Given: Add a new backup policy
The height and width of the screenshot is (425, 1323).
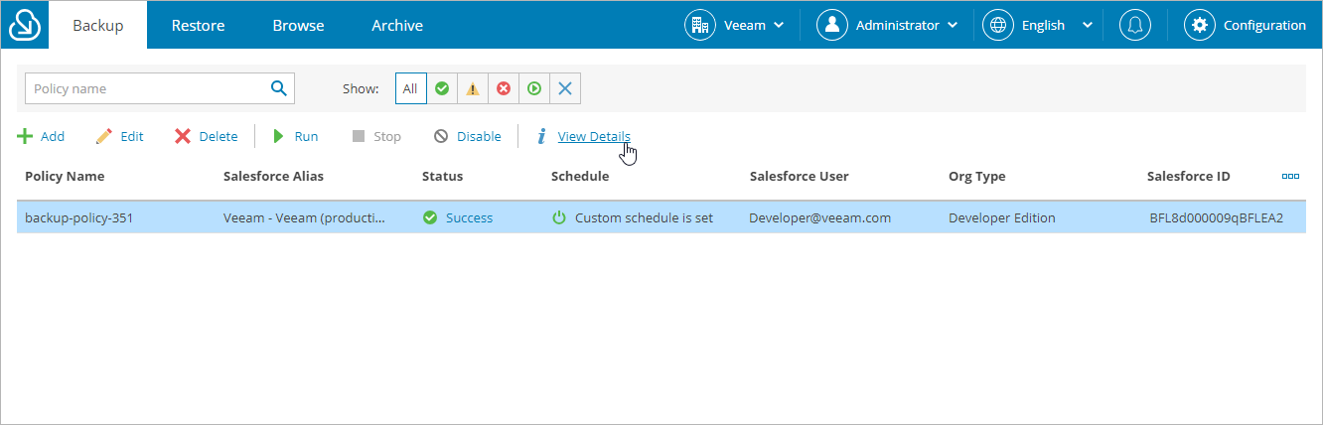Looking at the screenshot, I should [41, 137].
